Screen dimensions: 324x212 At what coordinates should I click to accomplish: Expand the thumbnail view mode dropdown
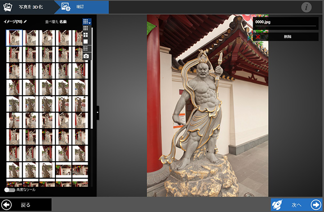(x=87, y=22)
